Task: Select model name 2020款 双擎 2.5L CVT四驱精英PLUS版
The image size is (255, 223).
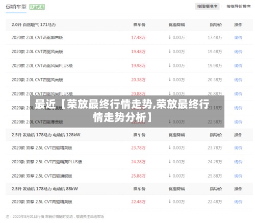Action: click(x=47, y=162)
